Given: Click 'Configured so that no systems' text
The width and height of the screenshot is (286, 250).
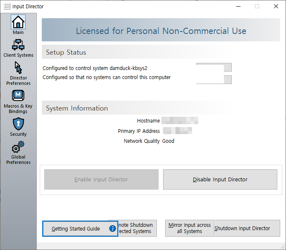Looking at the screenshot, I should pos(106,77).
